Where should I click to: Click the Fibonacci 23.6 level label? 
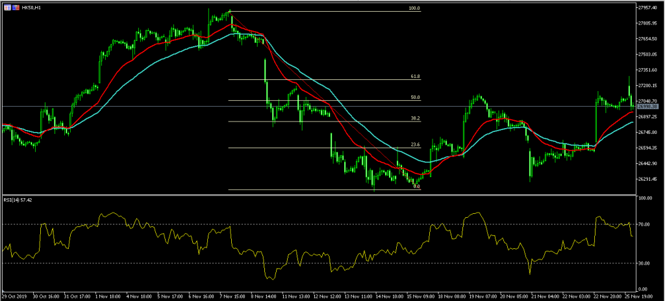tap(414, 145)
